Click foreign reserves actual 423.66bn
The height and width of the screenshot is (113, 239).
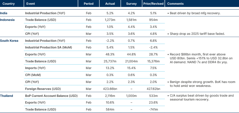(x=110, y=89)
